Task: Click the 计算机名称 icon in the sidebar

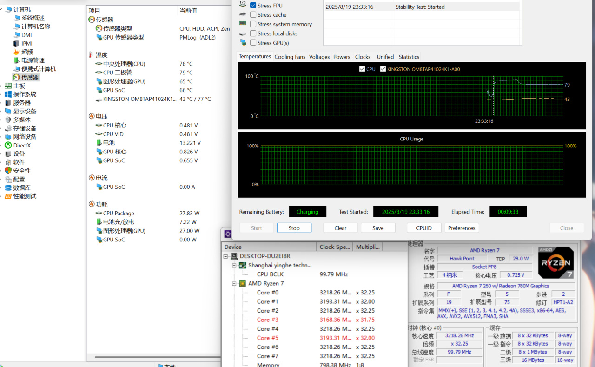Action: click(x=17, y=27)
